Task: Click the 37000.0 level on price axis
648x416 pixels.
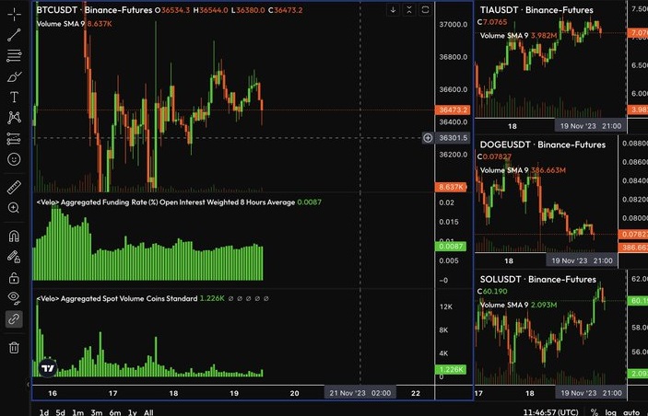Action: coord(454,24)
